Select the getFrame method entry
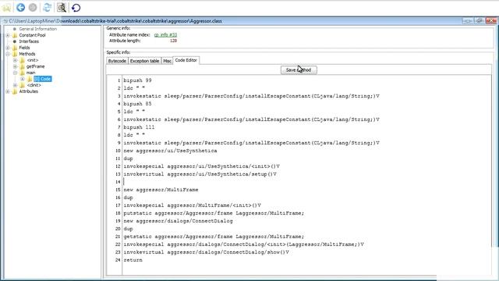The image size is (499, 281). [x=35, y=66]
